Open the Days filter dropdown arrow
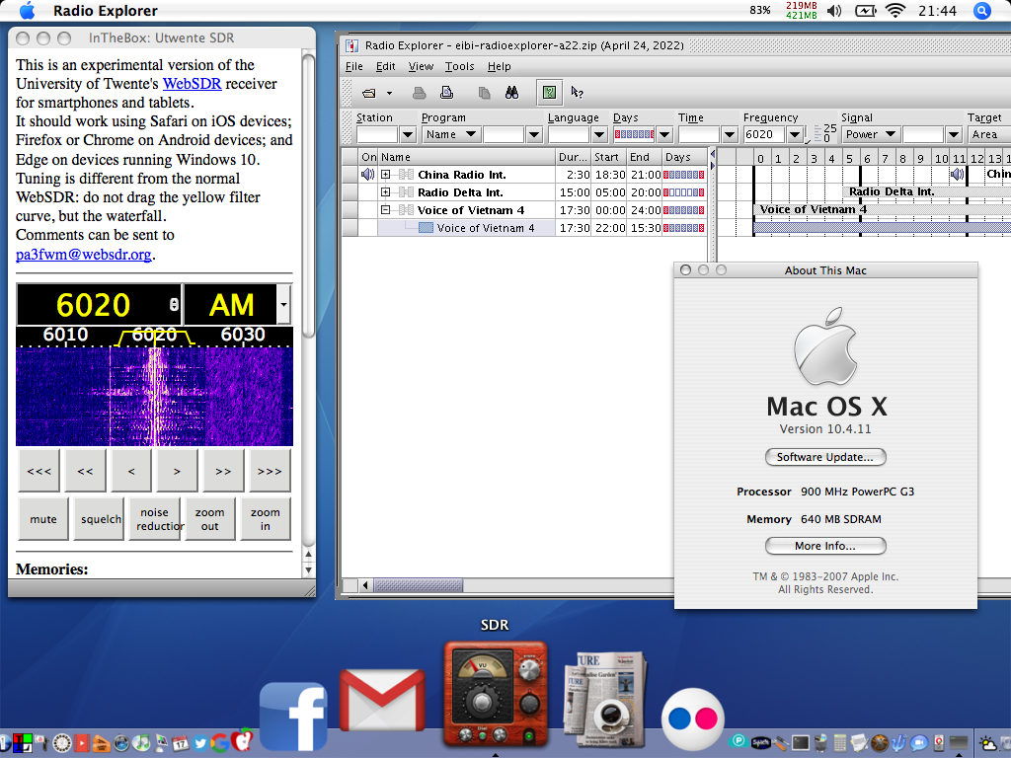The width and height of the screenshot is (1011, 758). 664,134
